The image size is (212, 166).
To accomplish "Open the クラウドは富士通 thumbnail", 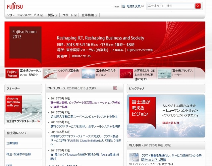I will (x=50, y=74).
